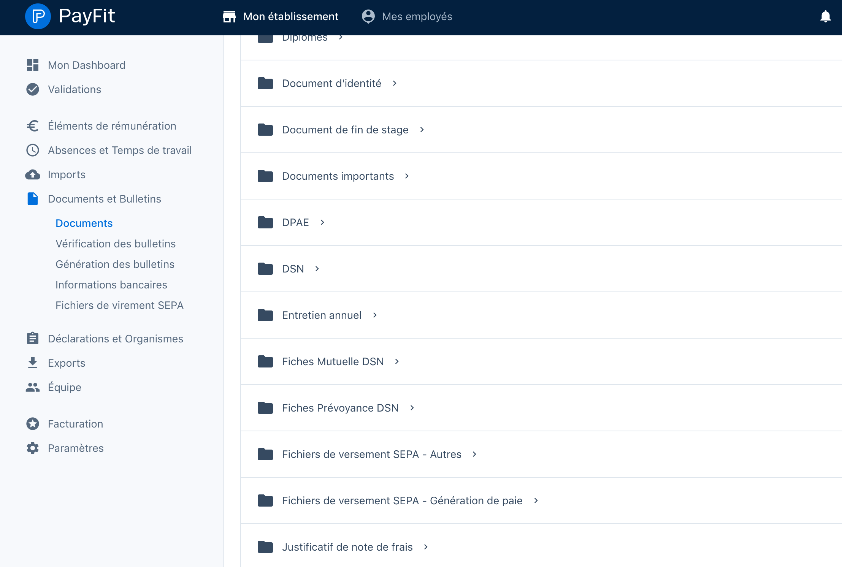The width and height of the screenshot is (842, 567).
Task: Open Éléments de rémunération menu
Action: coord(112,126)
